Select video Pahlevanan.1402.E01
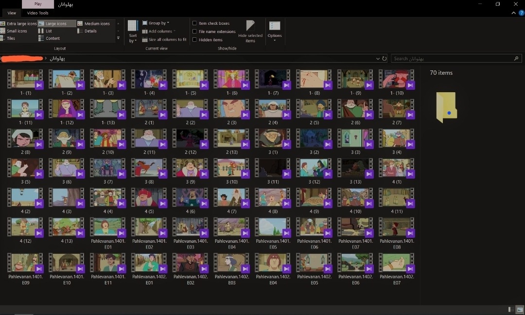This screenshot has width=525, height=315. click(149, 269)
